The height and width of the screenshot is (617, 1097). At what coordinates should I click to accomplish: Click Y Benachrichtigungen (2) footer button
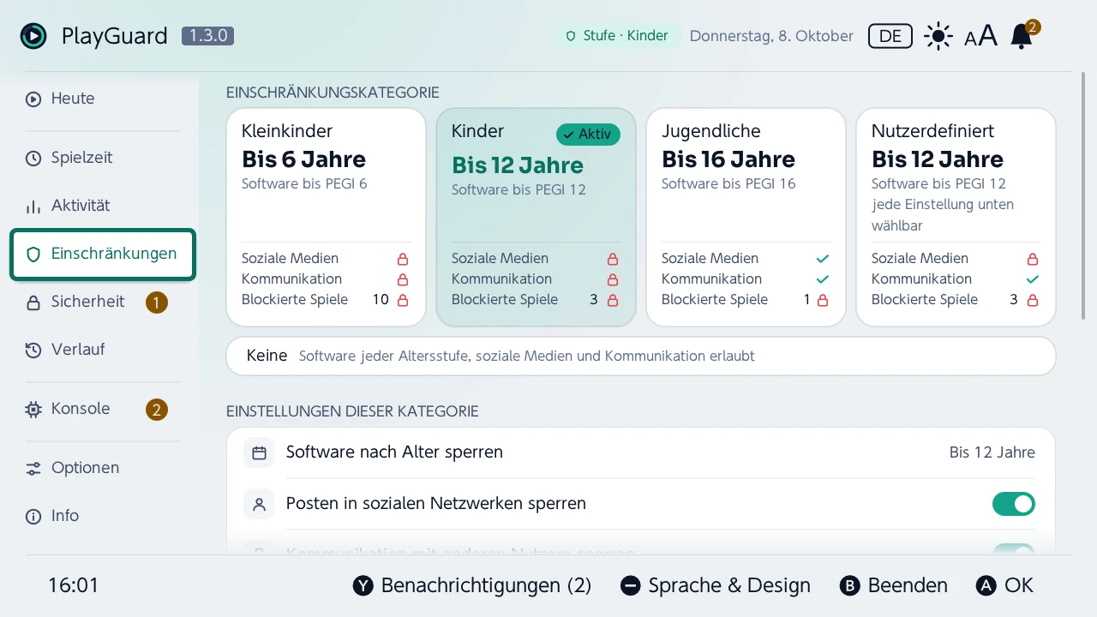point(472,586)
